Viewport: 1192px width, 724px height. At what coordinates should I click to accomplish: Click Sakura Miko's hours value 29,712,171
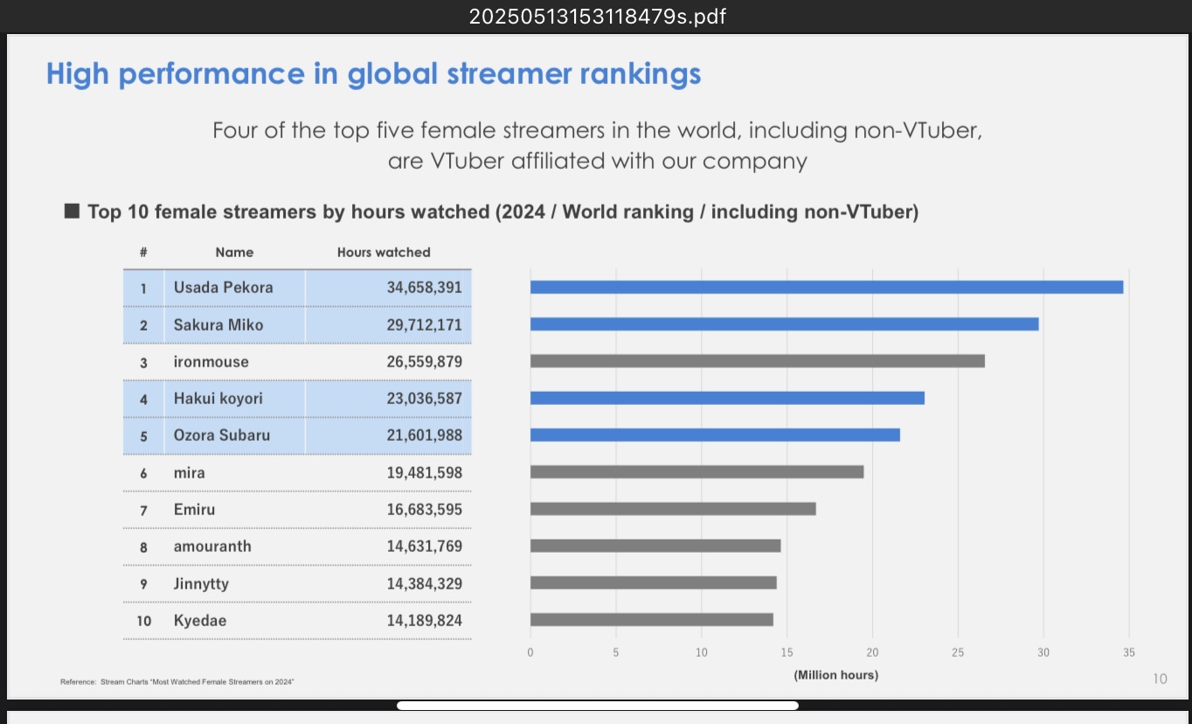424,325
